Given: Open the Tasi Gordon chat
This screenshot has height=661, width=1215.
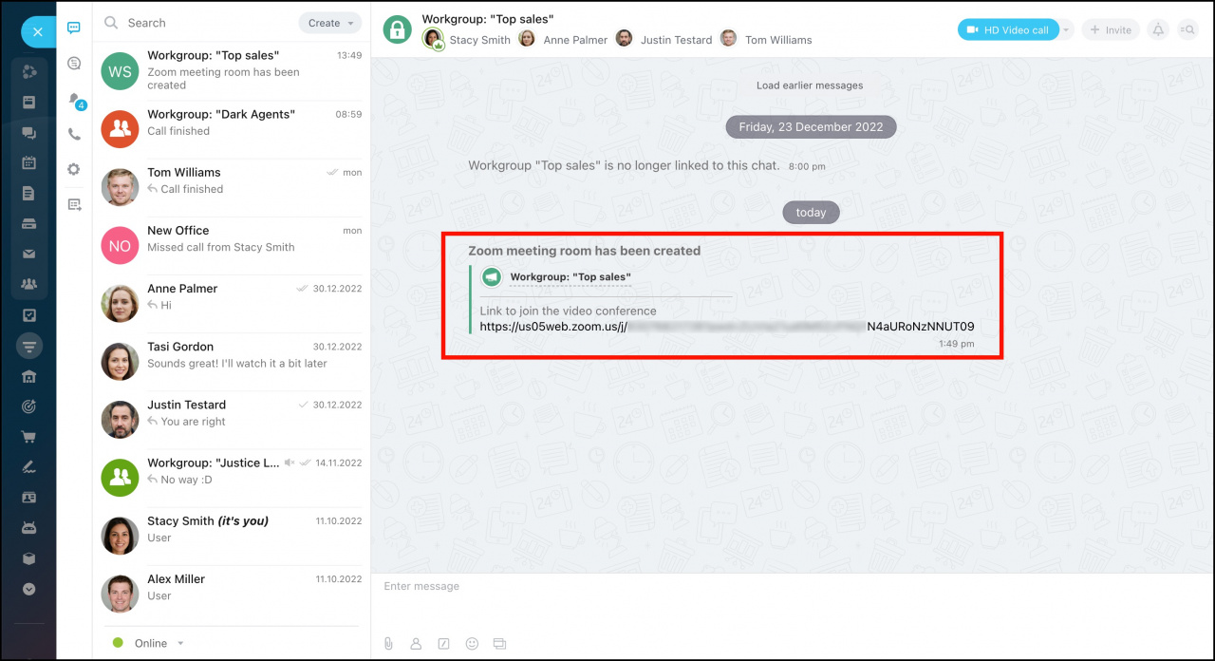Looking at the screenshot, I should point(232,361).
